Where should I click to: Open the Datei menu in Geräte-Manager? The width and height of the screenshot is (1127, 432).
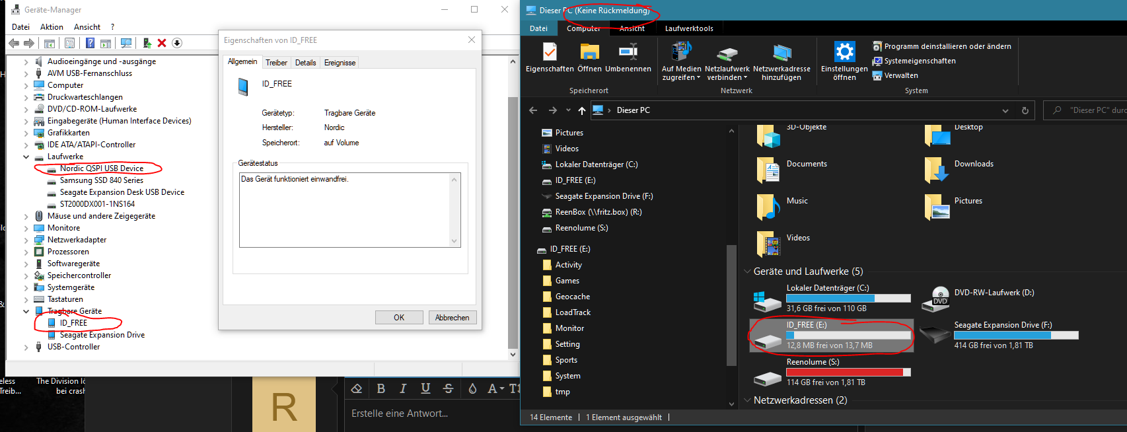pos(20,27)
